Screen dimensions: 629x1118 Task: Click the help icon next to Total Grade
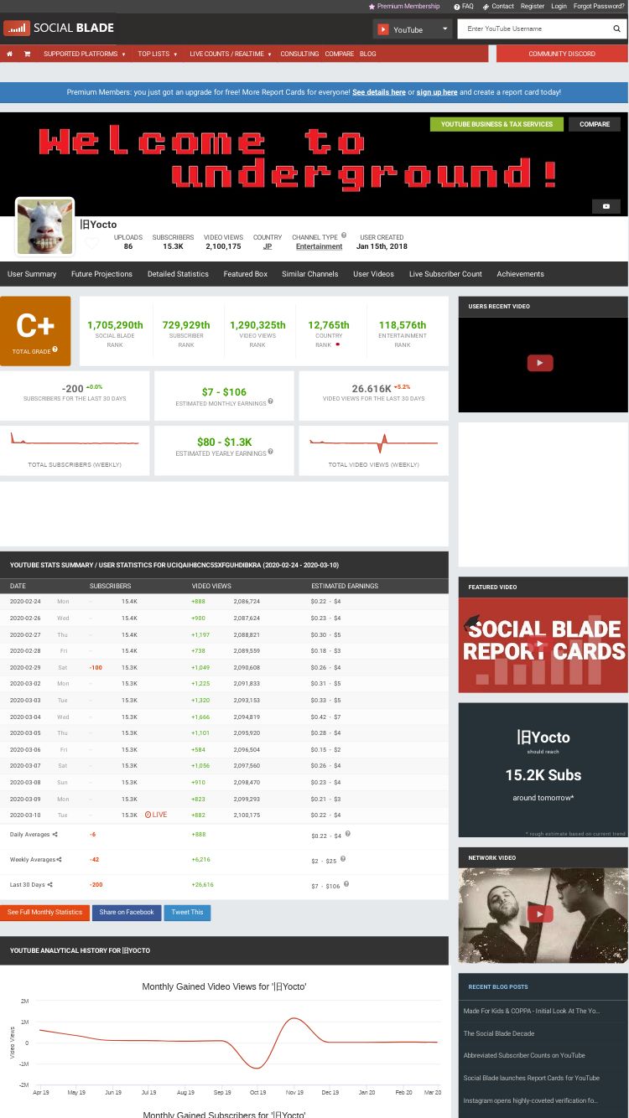pos(55,349)
